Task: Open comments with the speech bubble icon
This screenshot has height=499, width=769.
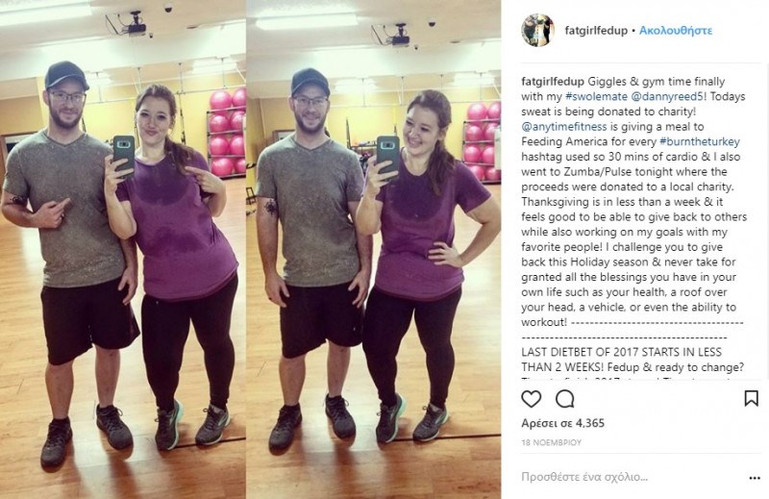Action: pyautogui.click(x=564, y=399)
